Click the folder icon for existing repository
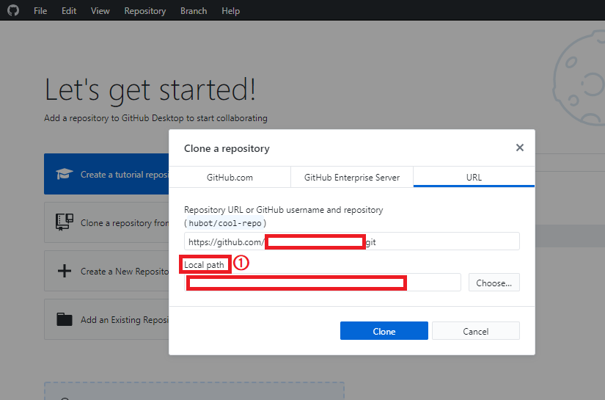Viewport: 605px width, 400px height. point(64,319)
